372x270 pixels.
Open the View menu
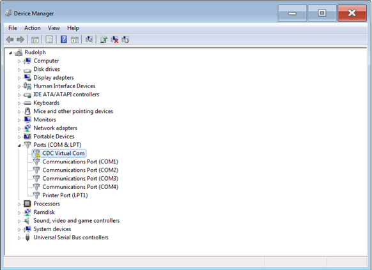[54, 28]
